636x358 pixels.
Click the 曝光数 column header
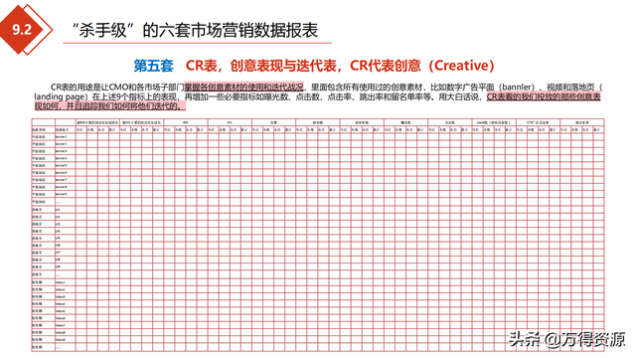(405, 122)
